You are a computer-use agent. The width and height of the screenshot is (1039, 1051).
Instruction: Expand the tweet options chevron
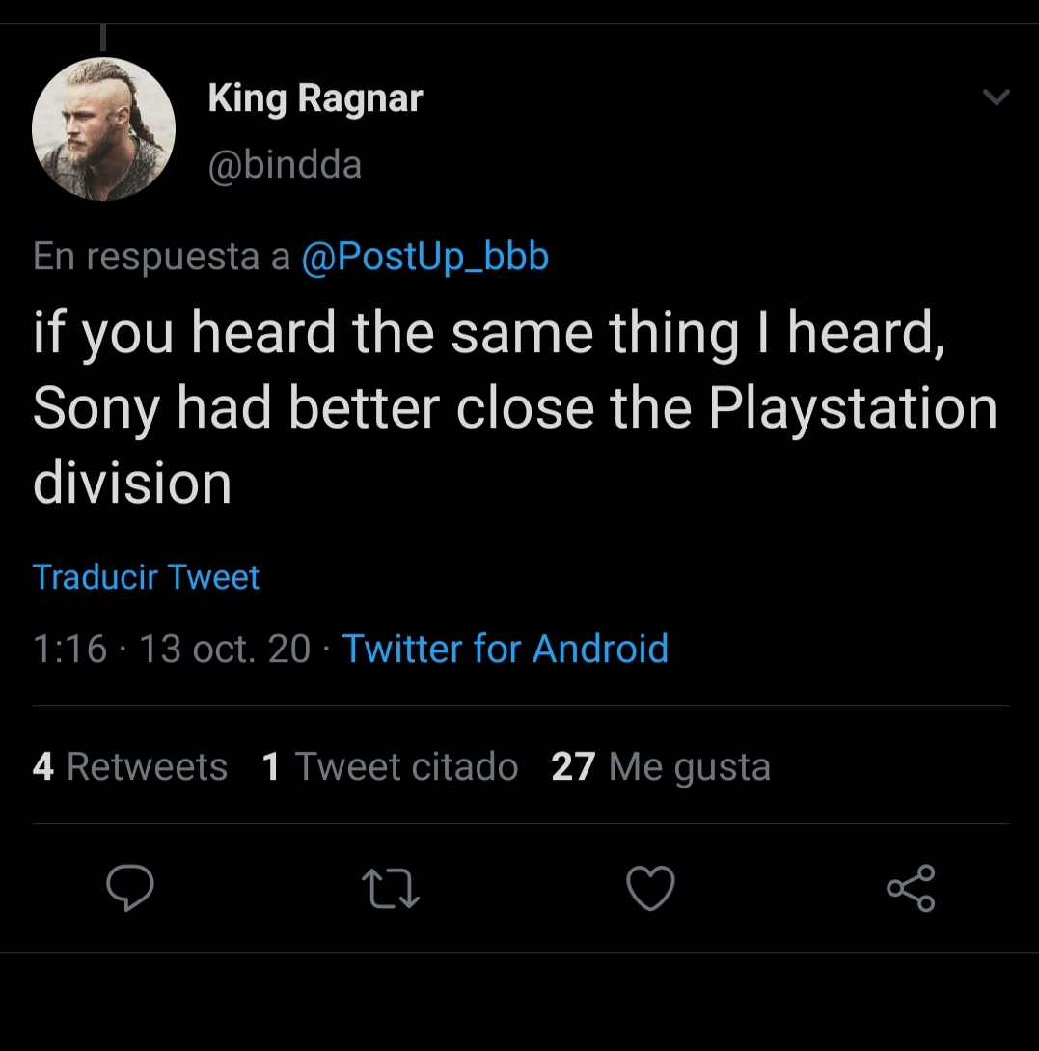997,97
